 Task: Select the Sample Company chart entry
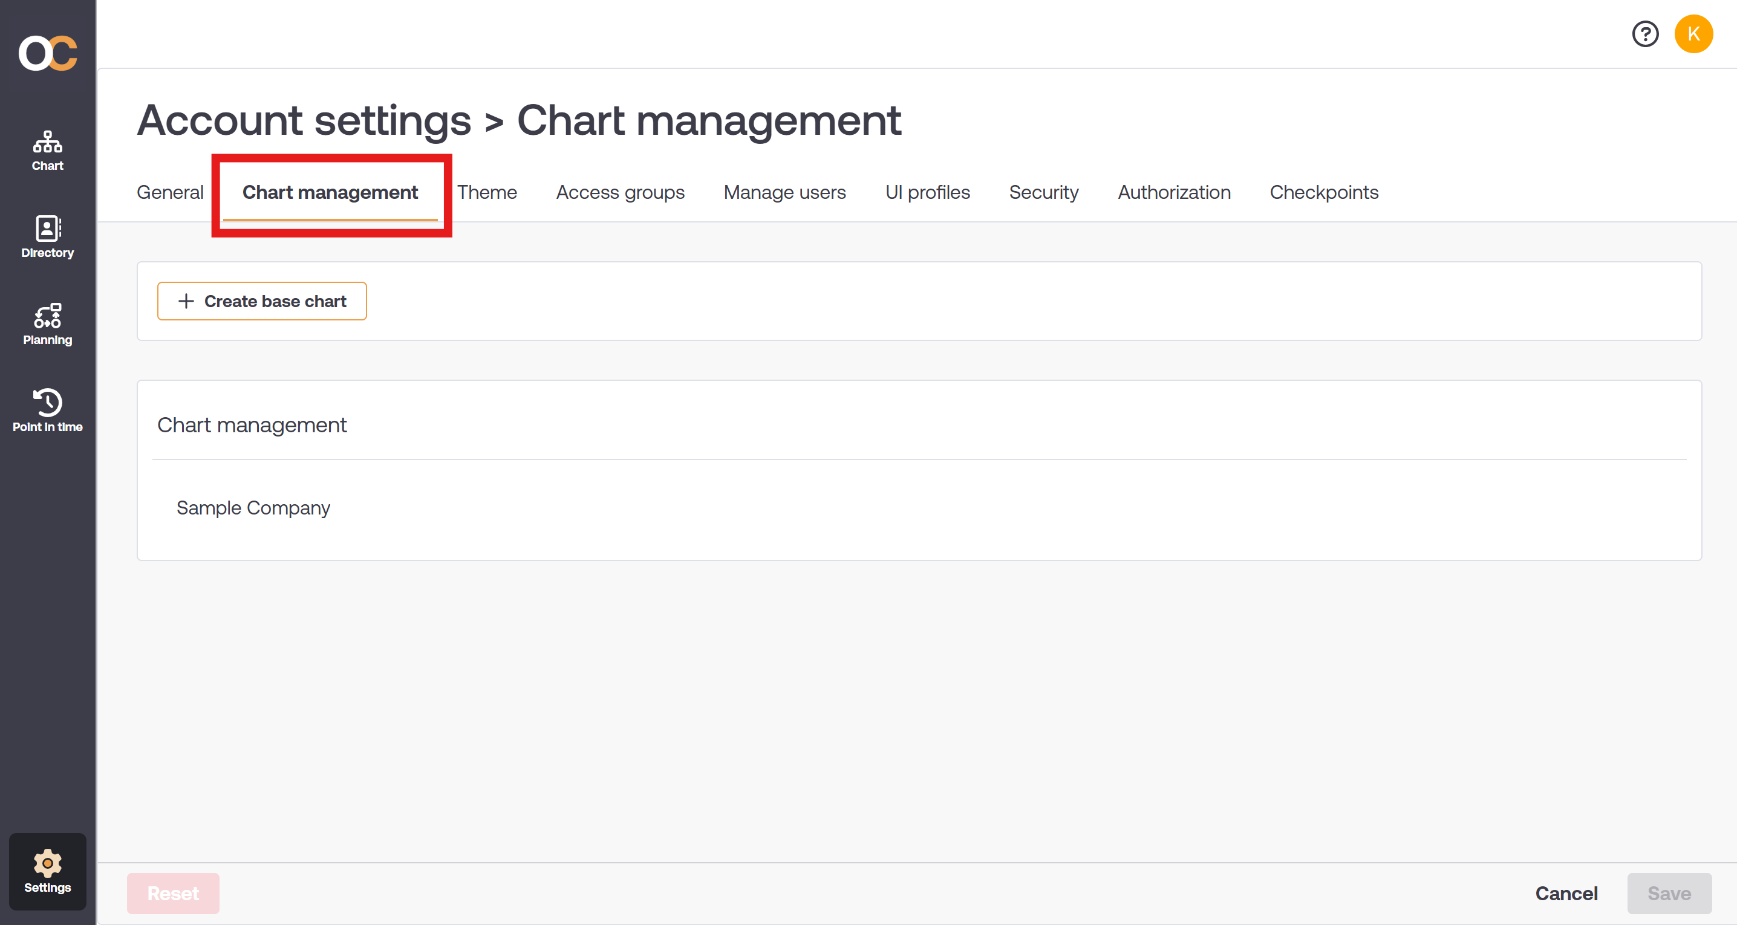point(253,508)
